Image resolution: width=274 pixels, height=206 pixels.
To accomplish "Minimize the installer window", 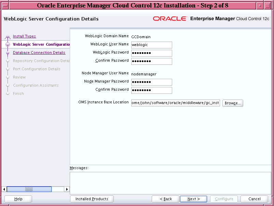I will click(x=260, y=6).
